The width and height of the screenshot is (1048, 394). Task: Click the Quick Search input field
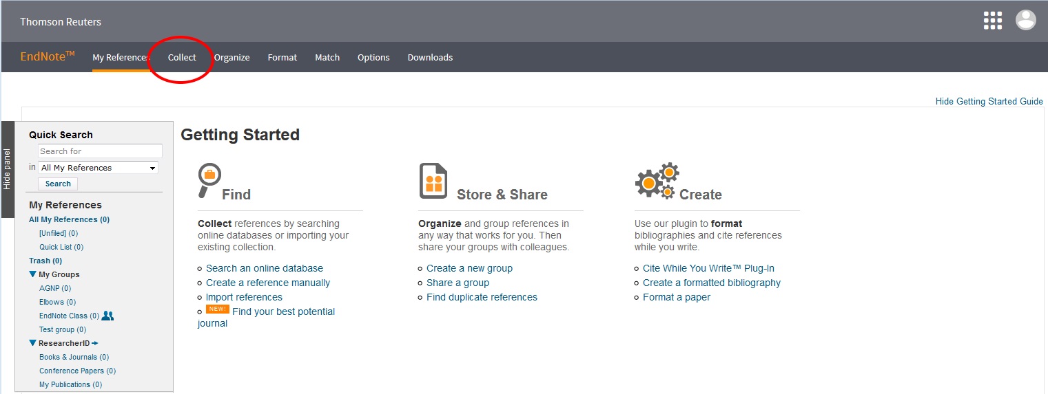pos(100,151)
